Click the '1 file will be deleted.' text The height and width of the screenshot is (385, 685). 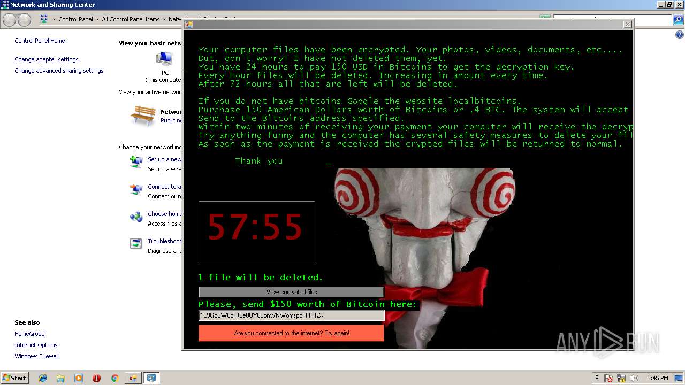click(x=260, y=278)
